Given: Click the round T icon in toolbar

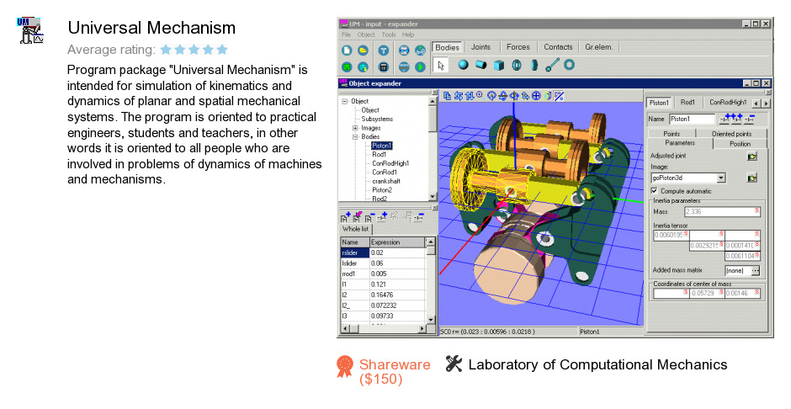Looking at the screenshot, I should 384,50.
